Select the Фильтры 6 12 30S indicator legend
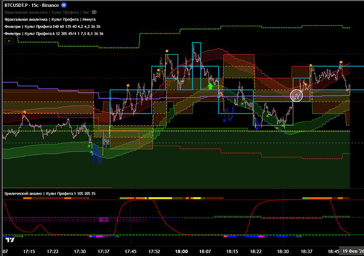Image resolution: width=364 pixels, height=256 pixels. click(53, 33)
